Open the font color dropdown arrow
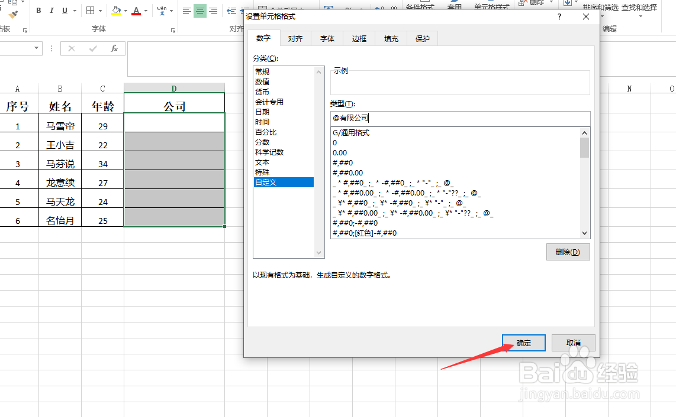 pyautogui.click(x=144, y=11)
